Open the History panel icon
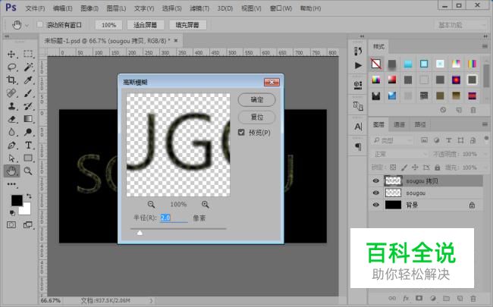This screenshot has width=493, height=307. click(358, 51)
